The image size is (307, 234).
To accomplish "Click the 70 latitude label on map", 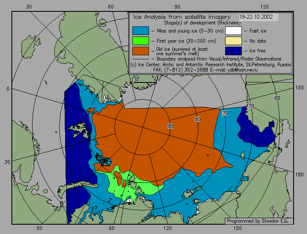I will tap(251, 106).
